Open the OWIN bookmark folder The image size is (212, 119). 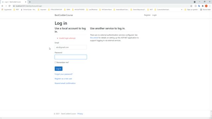tap(67, 10)
